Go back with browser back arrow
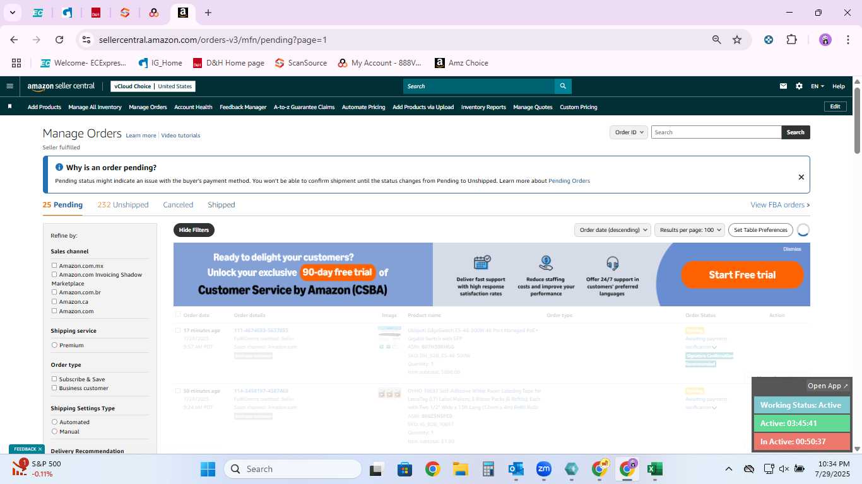Viewport: 862px width, 484px height. (15, 40)
